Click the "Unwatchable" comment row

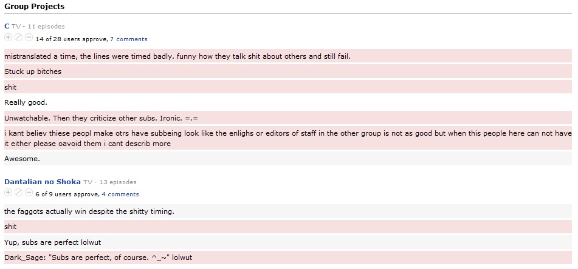pos(288,118)
